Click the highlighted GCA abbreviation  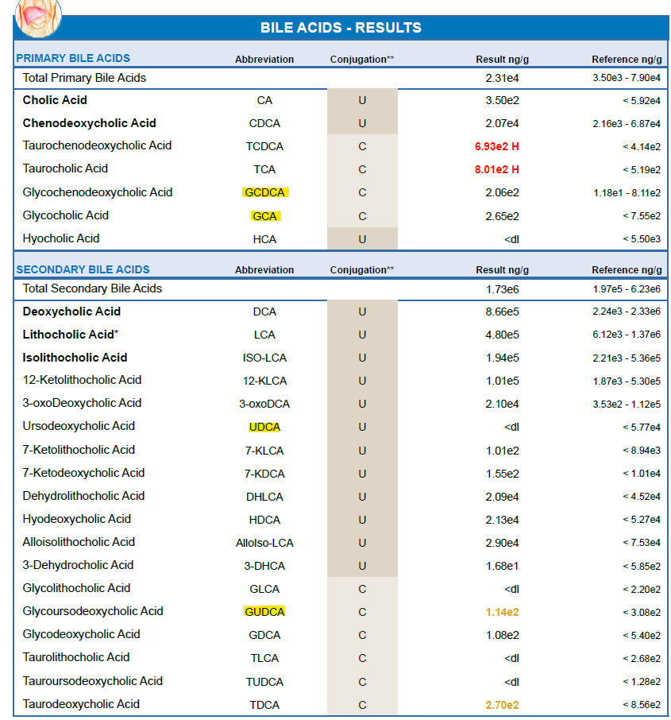click(x=264, y=215)
